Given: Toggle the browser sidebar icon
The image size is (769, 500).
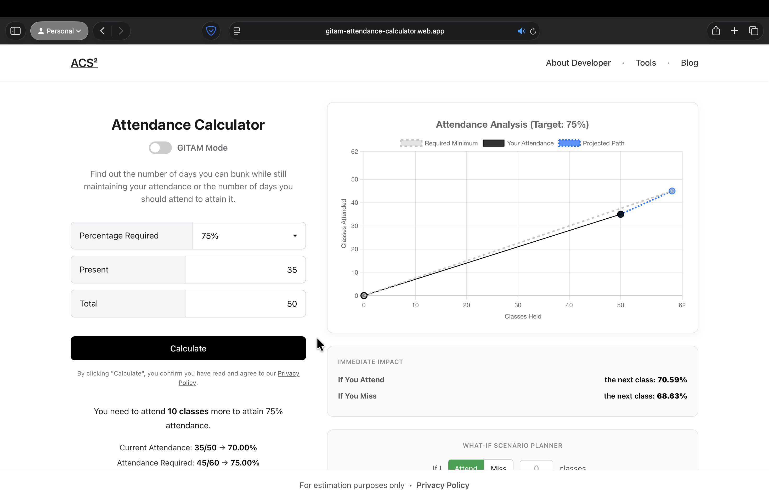Looking at the screenshot, I should [x=15, y=31].
